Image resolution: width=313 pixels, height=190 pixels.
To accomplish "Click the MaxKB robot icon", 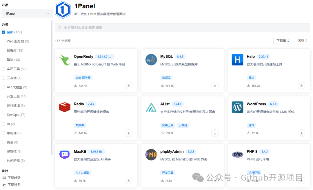I will point(65,154).
